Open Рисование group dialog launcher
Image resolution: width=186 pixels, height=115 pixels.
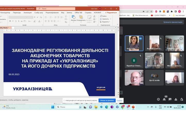click(x=98, y=25)
